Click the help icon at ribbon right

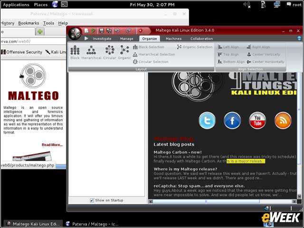[299, 38]
